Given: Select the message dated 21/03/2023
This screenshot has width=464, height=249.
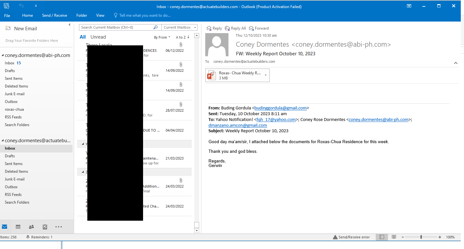Looking at the screenshot, I should [x=134, y=158].
